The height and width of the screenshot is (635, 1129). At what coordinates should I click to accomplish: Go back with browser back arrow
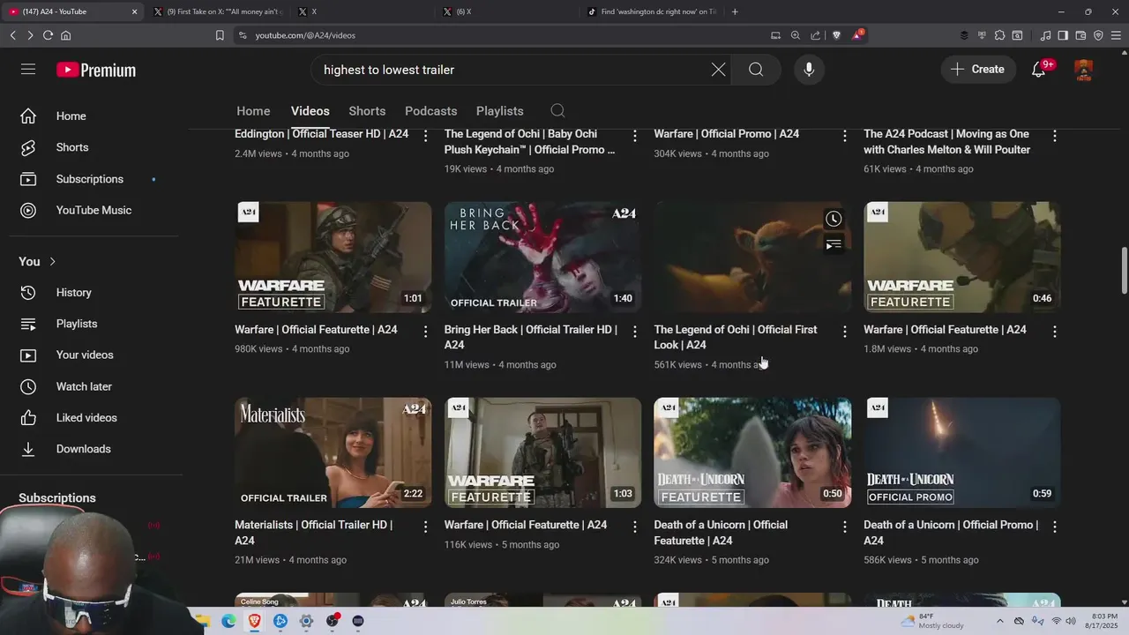(12, 35)
